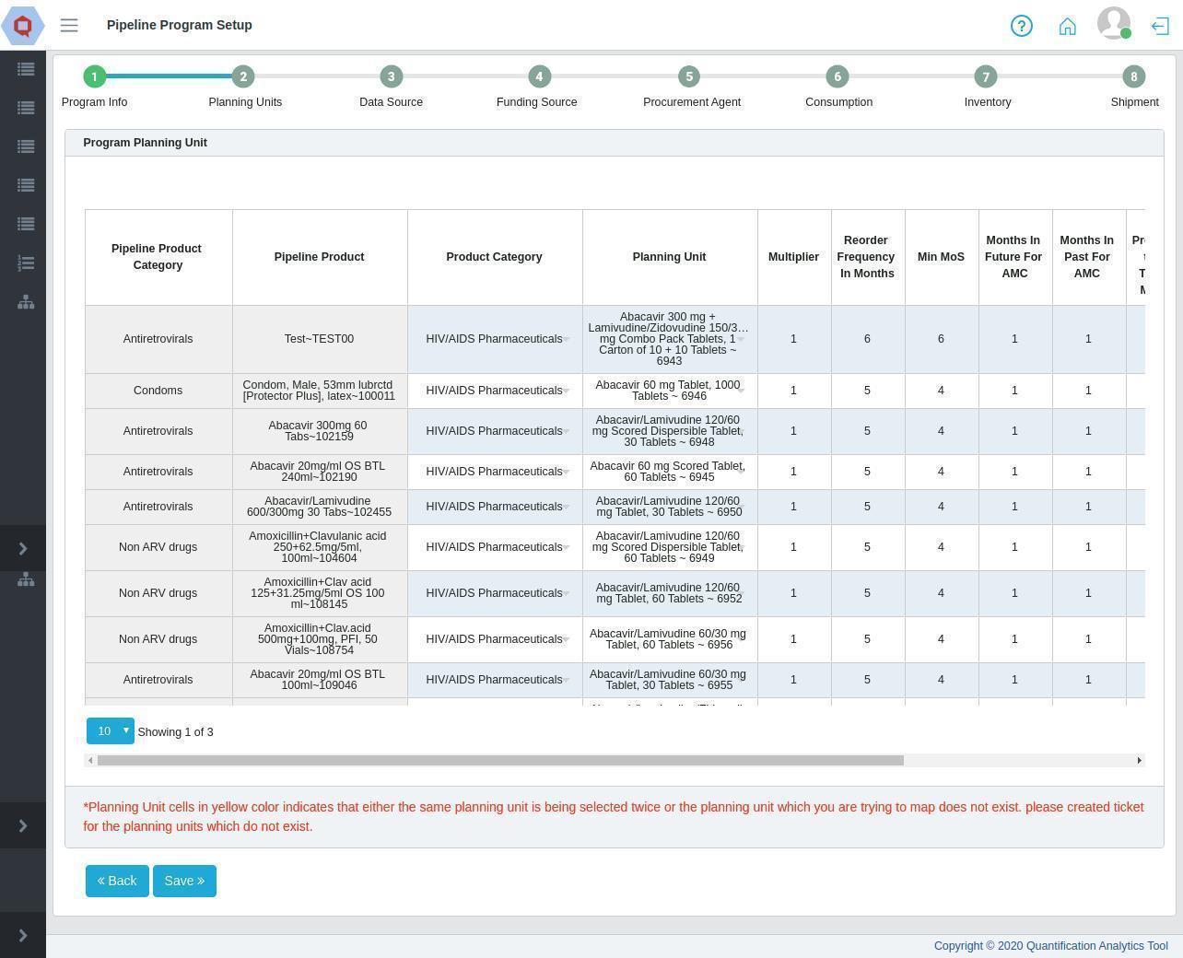The height and width of the screenshot is (958, 1183).
Task: Go to step 4 Funding Source
Action: click(x=539, y=76)
